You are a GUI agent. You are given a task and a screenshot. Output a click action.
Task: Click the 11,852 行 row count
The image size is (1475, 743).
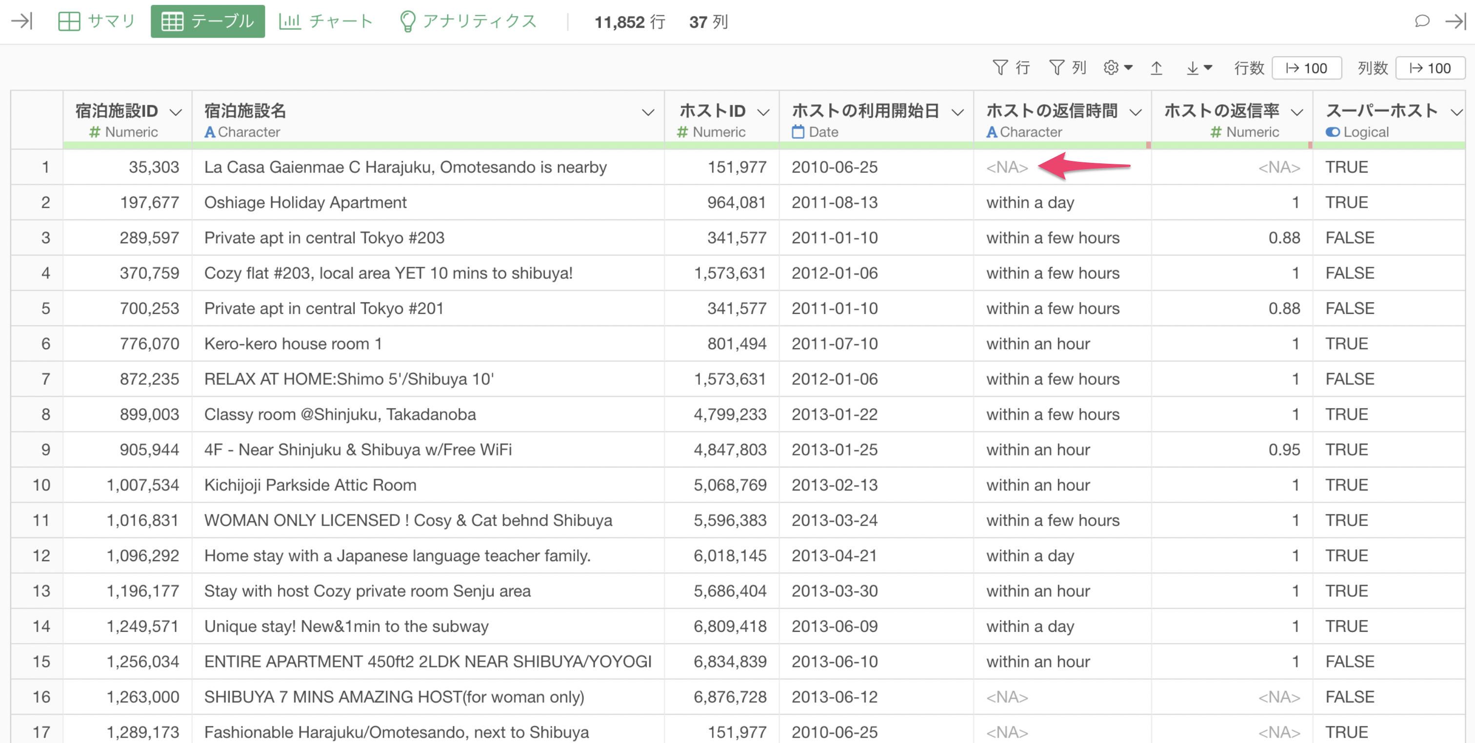coord(630,22)
